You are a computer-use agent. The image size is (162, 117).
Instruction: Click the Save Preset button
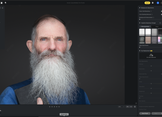pos(145,113)
